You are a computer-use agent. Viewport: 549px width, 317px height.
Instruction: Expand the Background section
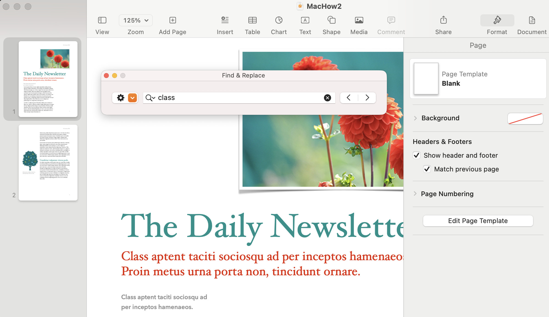[x=415, y=118]
